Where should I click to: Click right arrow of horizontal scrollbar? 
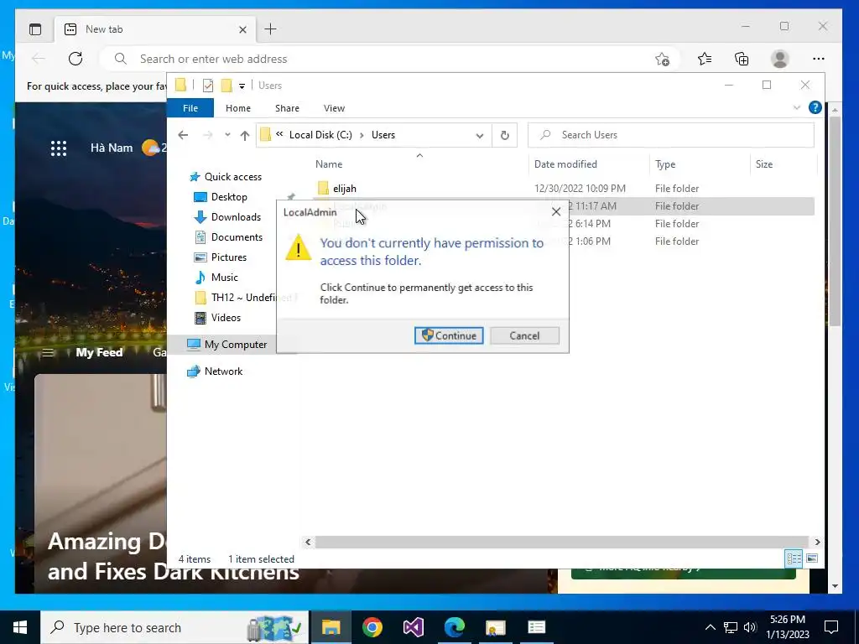tap(817, 543)
